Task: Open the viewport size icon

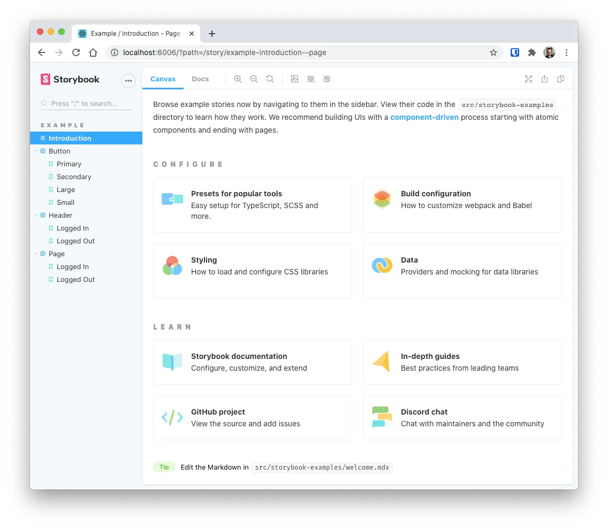Action: click(327, 79)
